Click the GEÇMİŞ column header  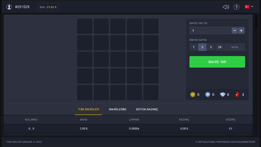231,119
